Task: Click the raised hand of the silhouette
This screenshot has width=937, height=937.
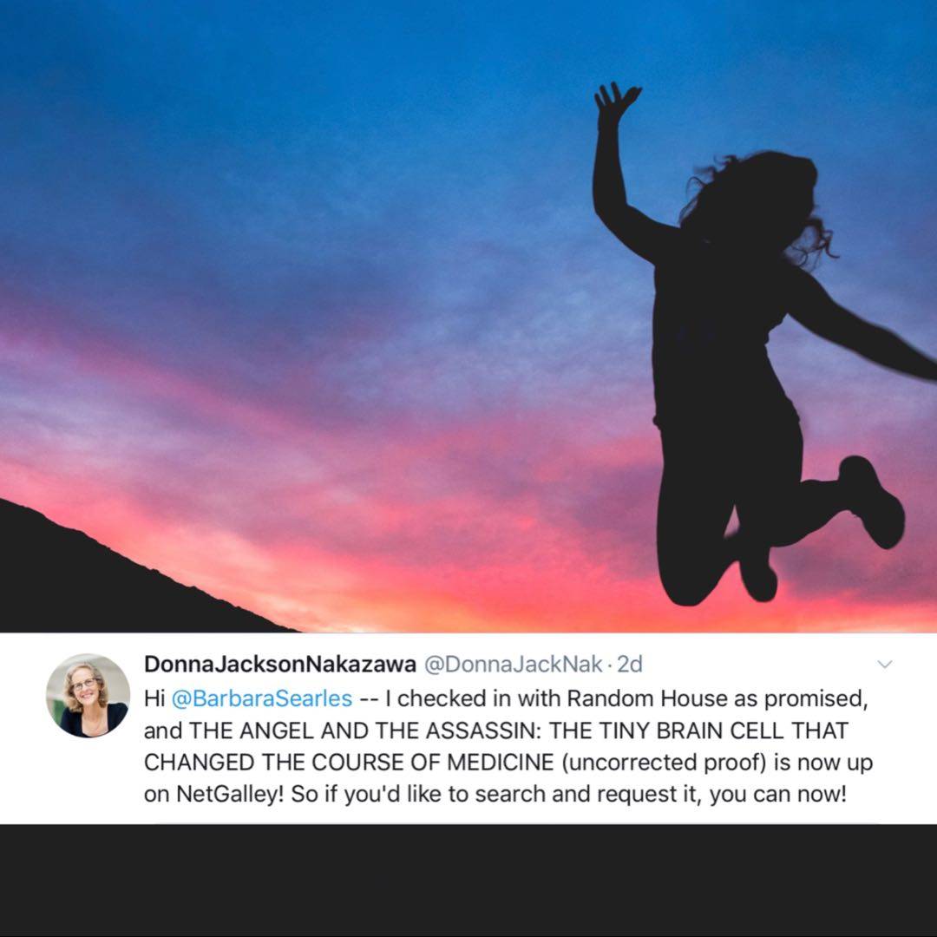Action: (615, 102)
